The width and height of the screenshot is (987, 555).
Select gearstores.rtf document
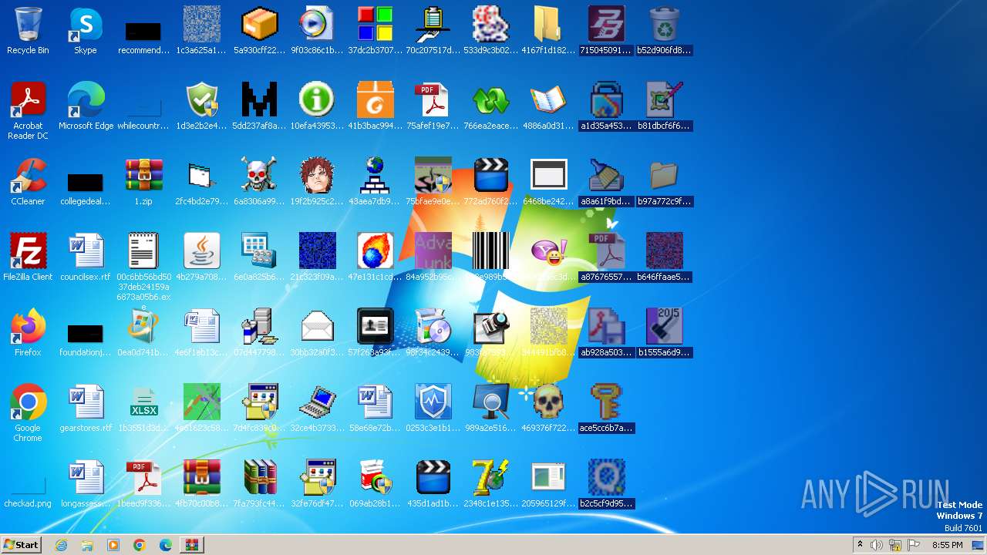click(x=86, y=409)
